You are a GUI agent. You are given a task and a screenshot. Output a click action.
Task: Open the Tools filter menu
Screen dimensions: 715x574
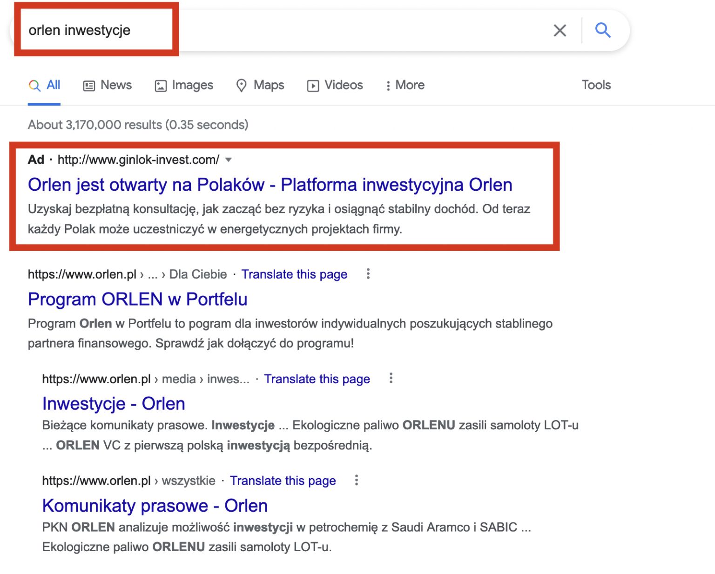[x=596, y=85]
